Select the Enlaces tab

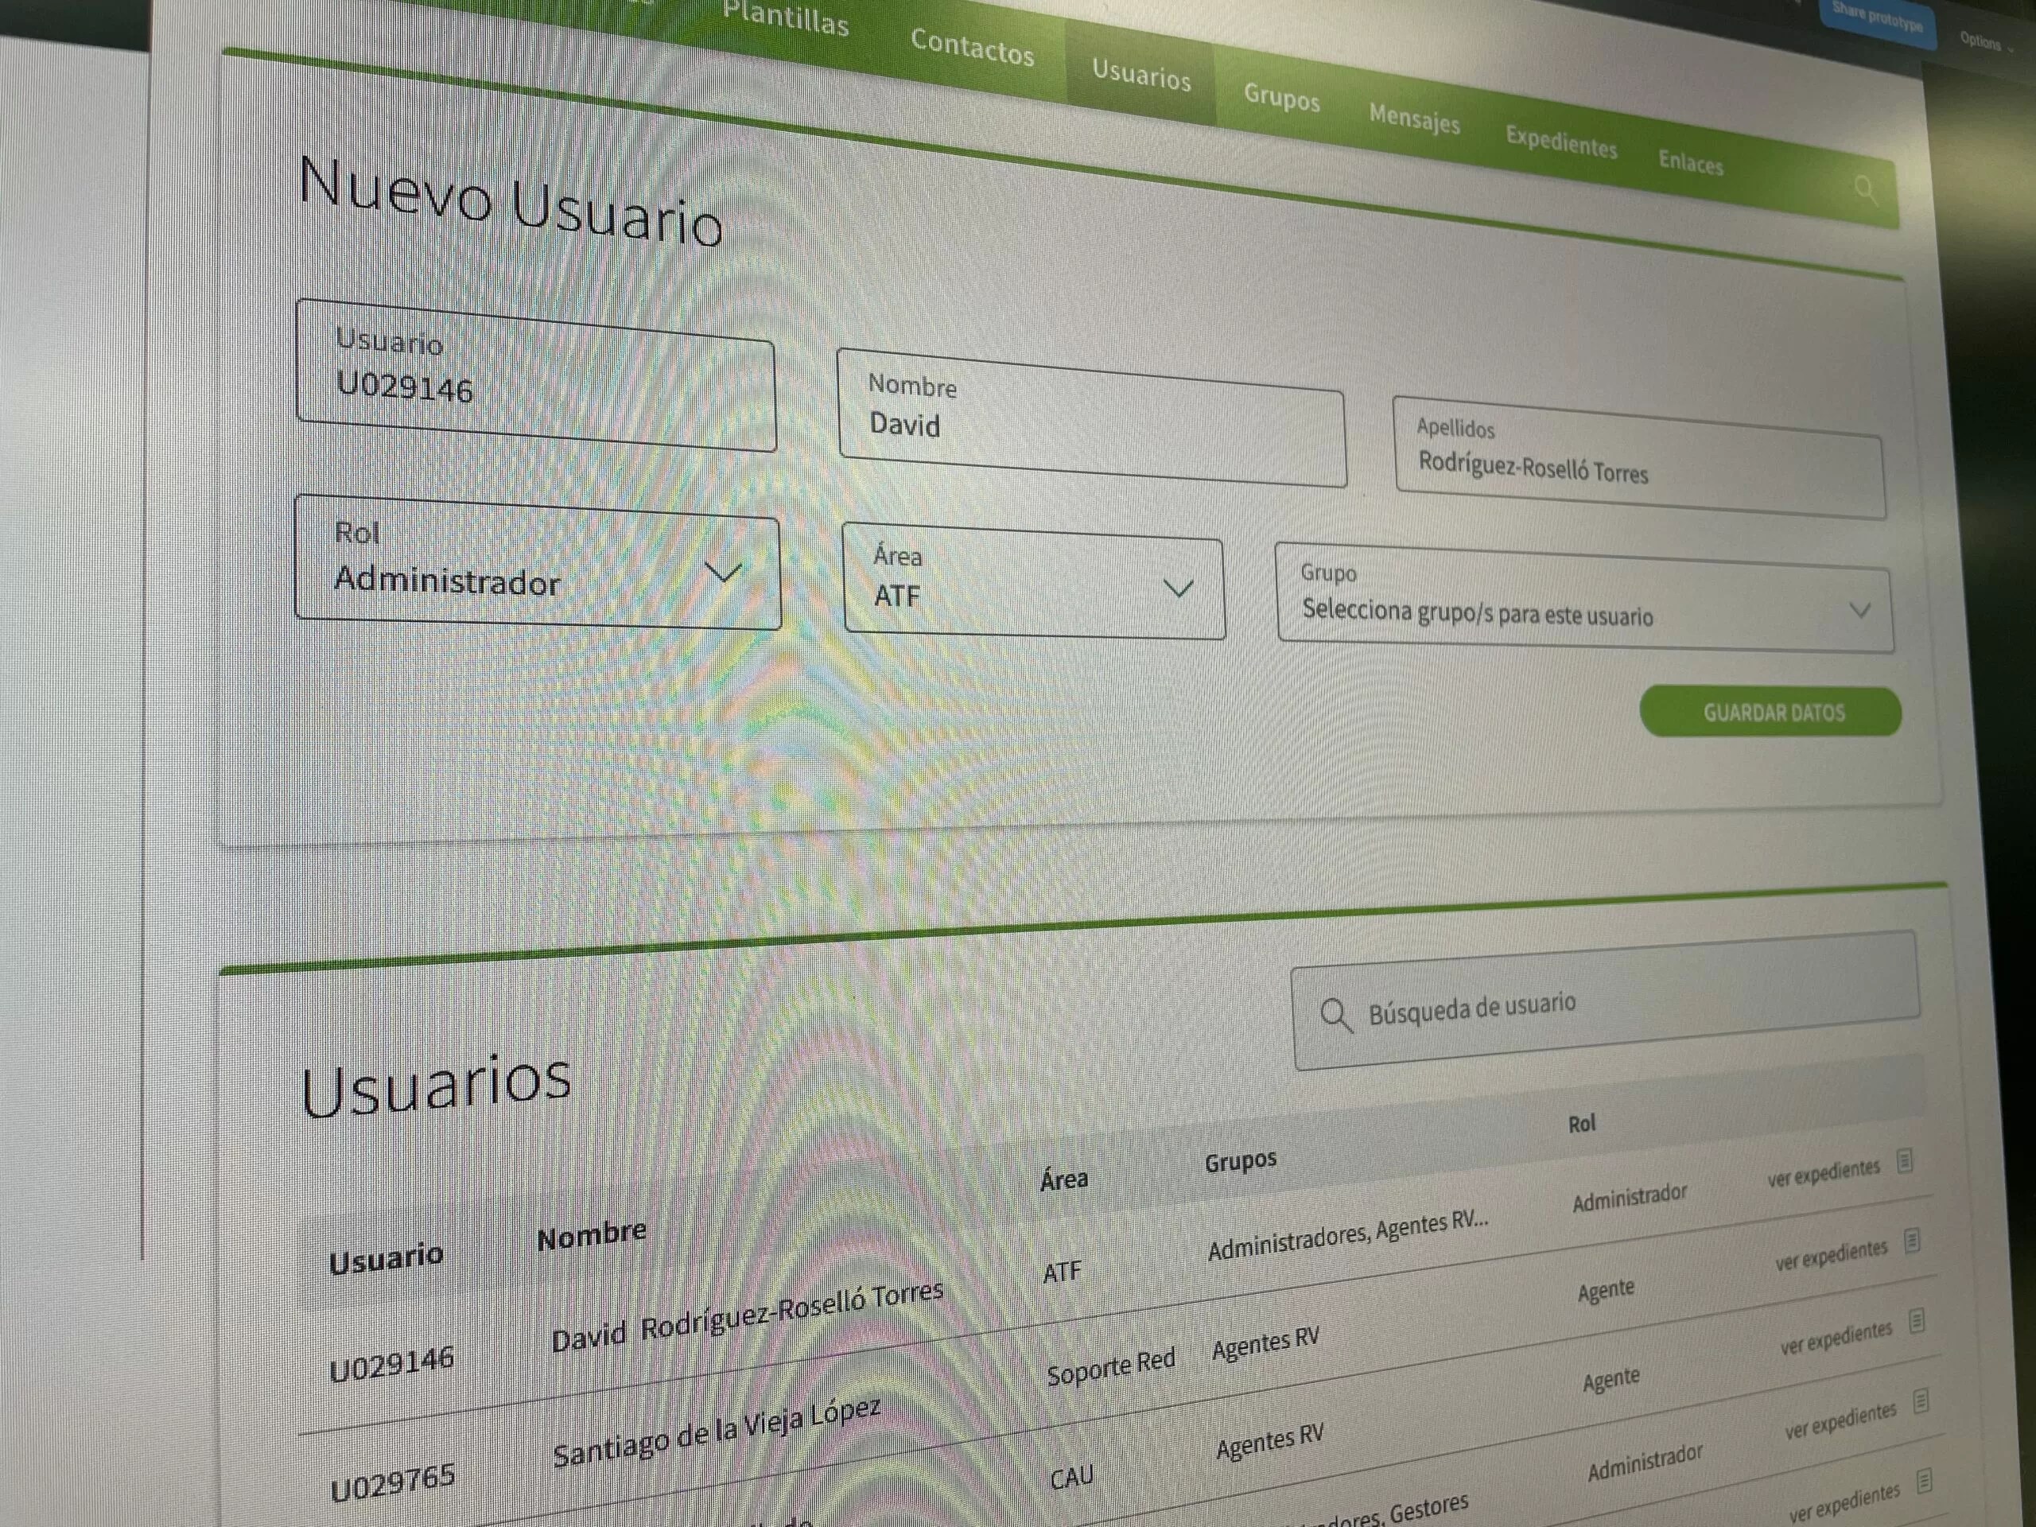pos(1691,163)
